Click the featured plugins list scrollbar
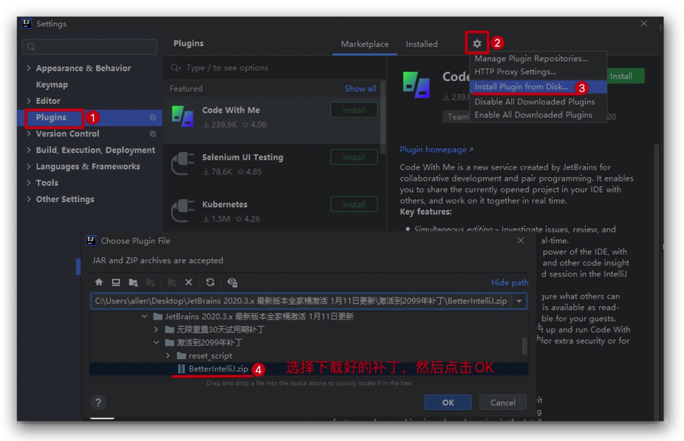This screenshot has width=684, height=441. [383, 118]
